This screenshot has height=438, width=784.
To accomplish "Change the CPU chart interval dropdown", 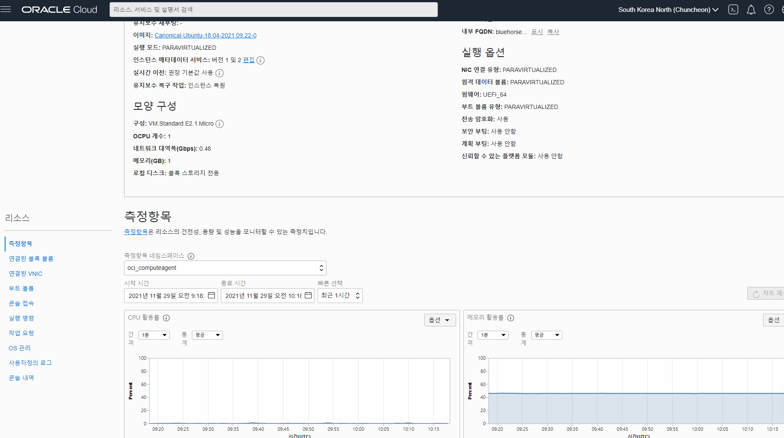I will [154, 335].
